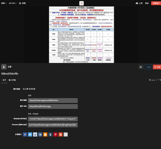Screen dimensions: 161x149
Task: Click the red create account button
Action: coord(156,3)
